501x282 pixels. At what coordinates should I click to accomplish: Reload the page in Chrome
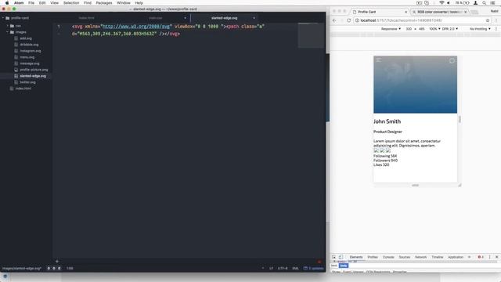pos(348,20)
